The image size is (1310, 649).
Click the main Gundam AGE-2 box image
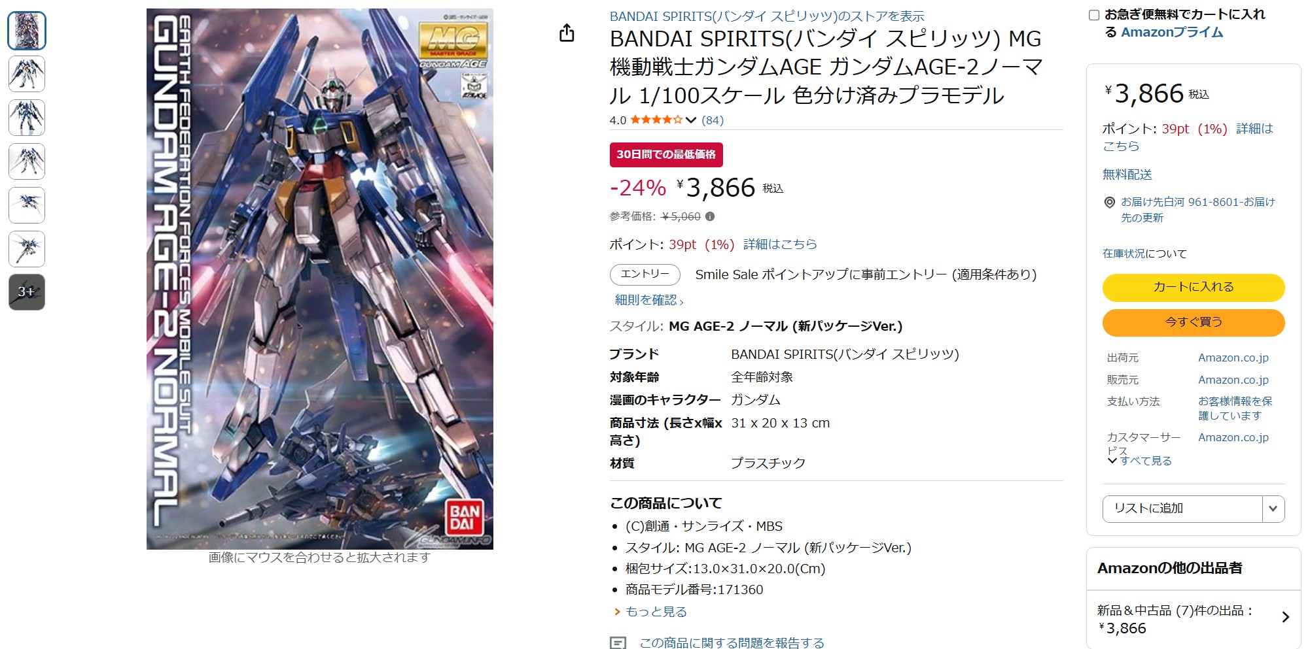pyautogui.click(x=320, y=279)
